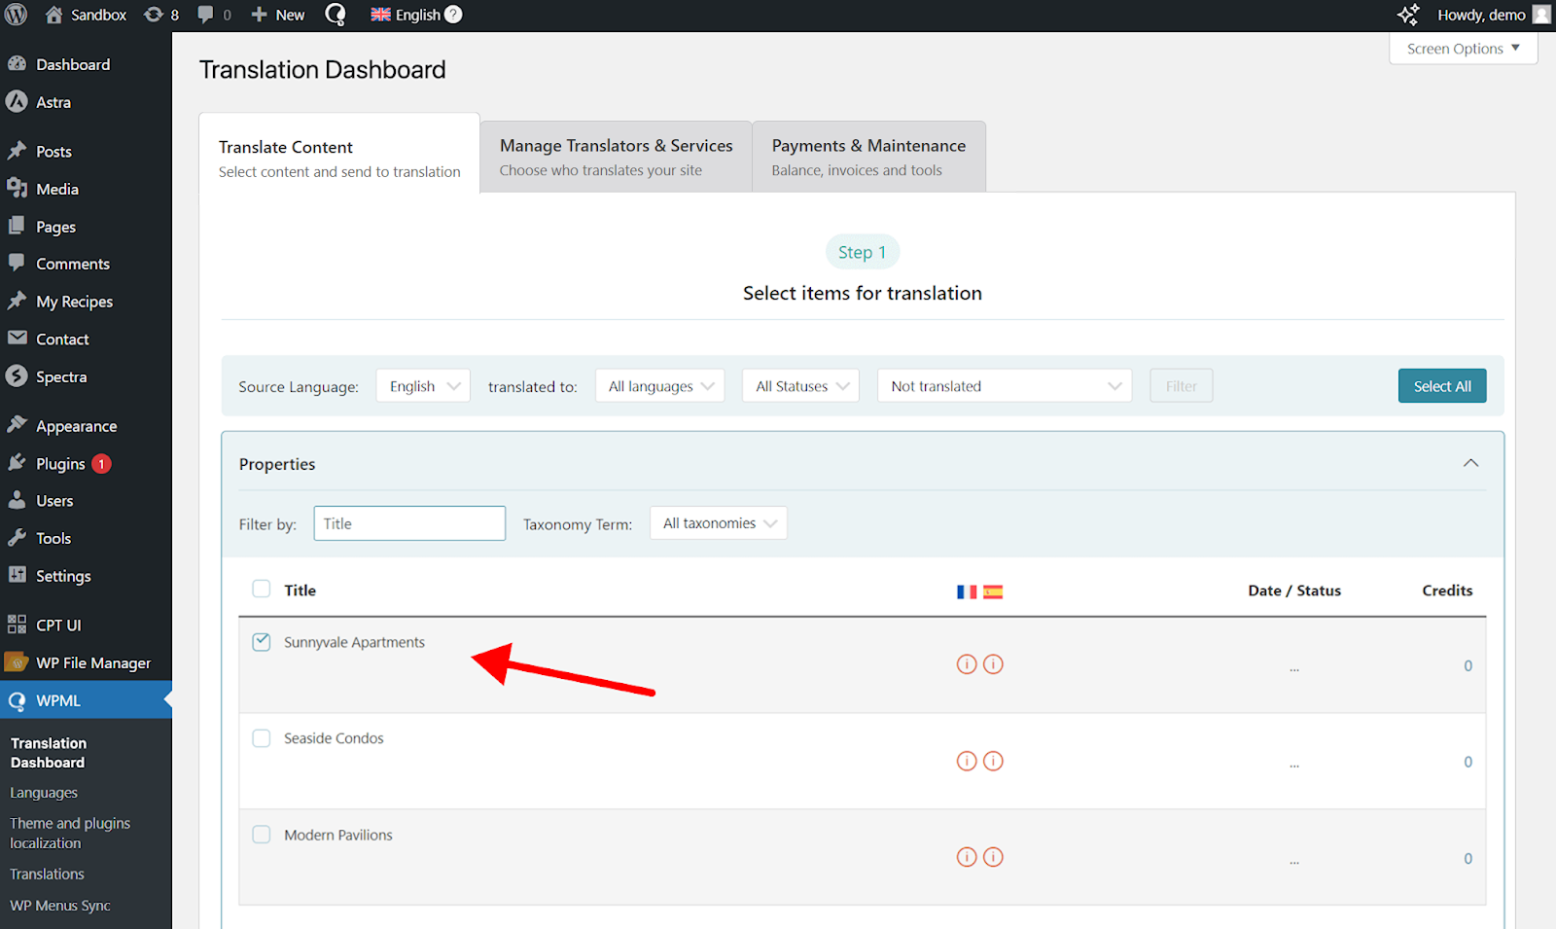
Task: Uncheck the Sunnyvale Apartments checkbox
Action: click(x=262, y=642)
